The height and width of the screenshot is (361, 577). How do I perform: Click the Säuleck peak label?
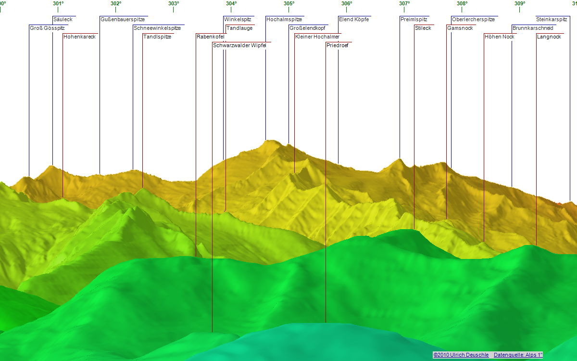click(63, 20)
